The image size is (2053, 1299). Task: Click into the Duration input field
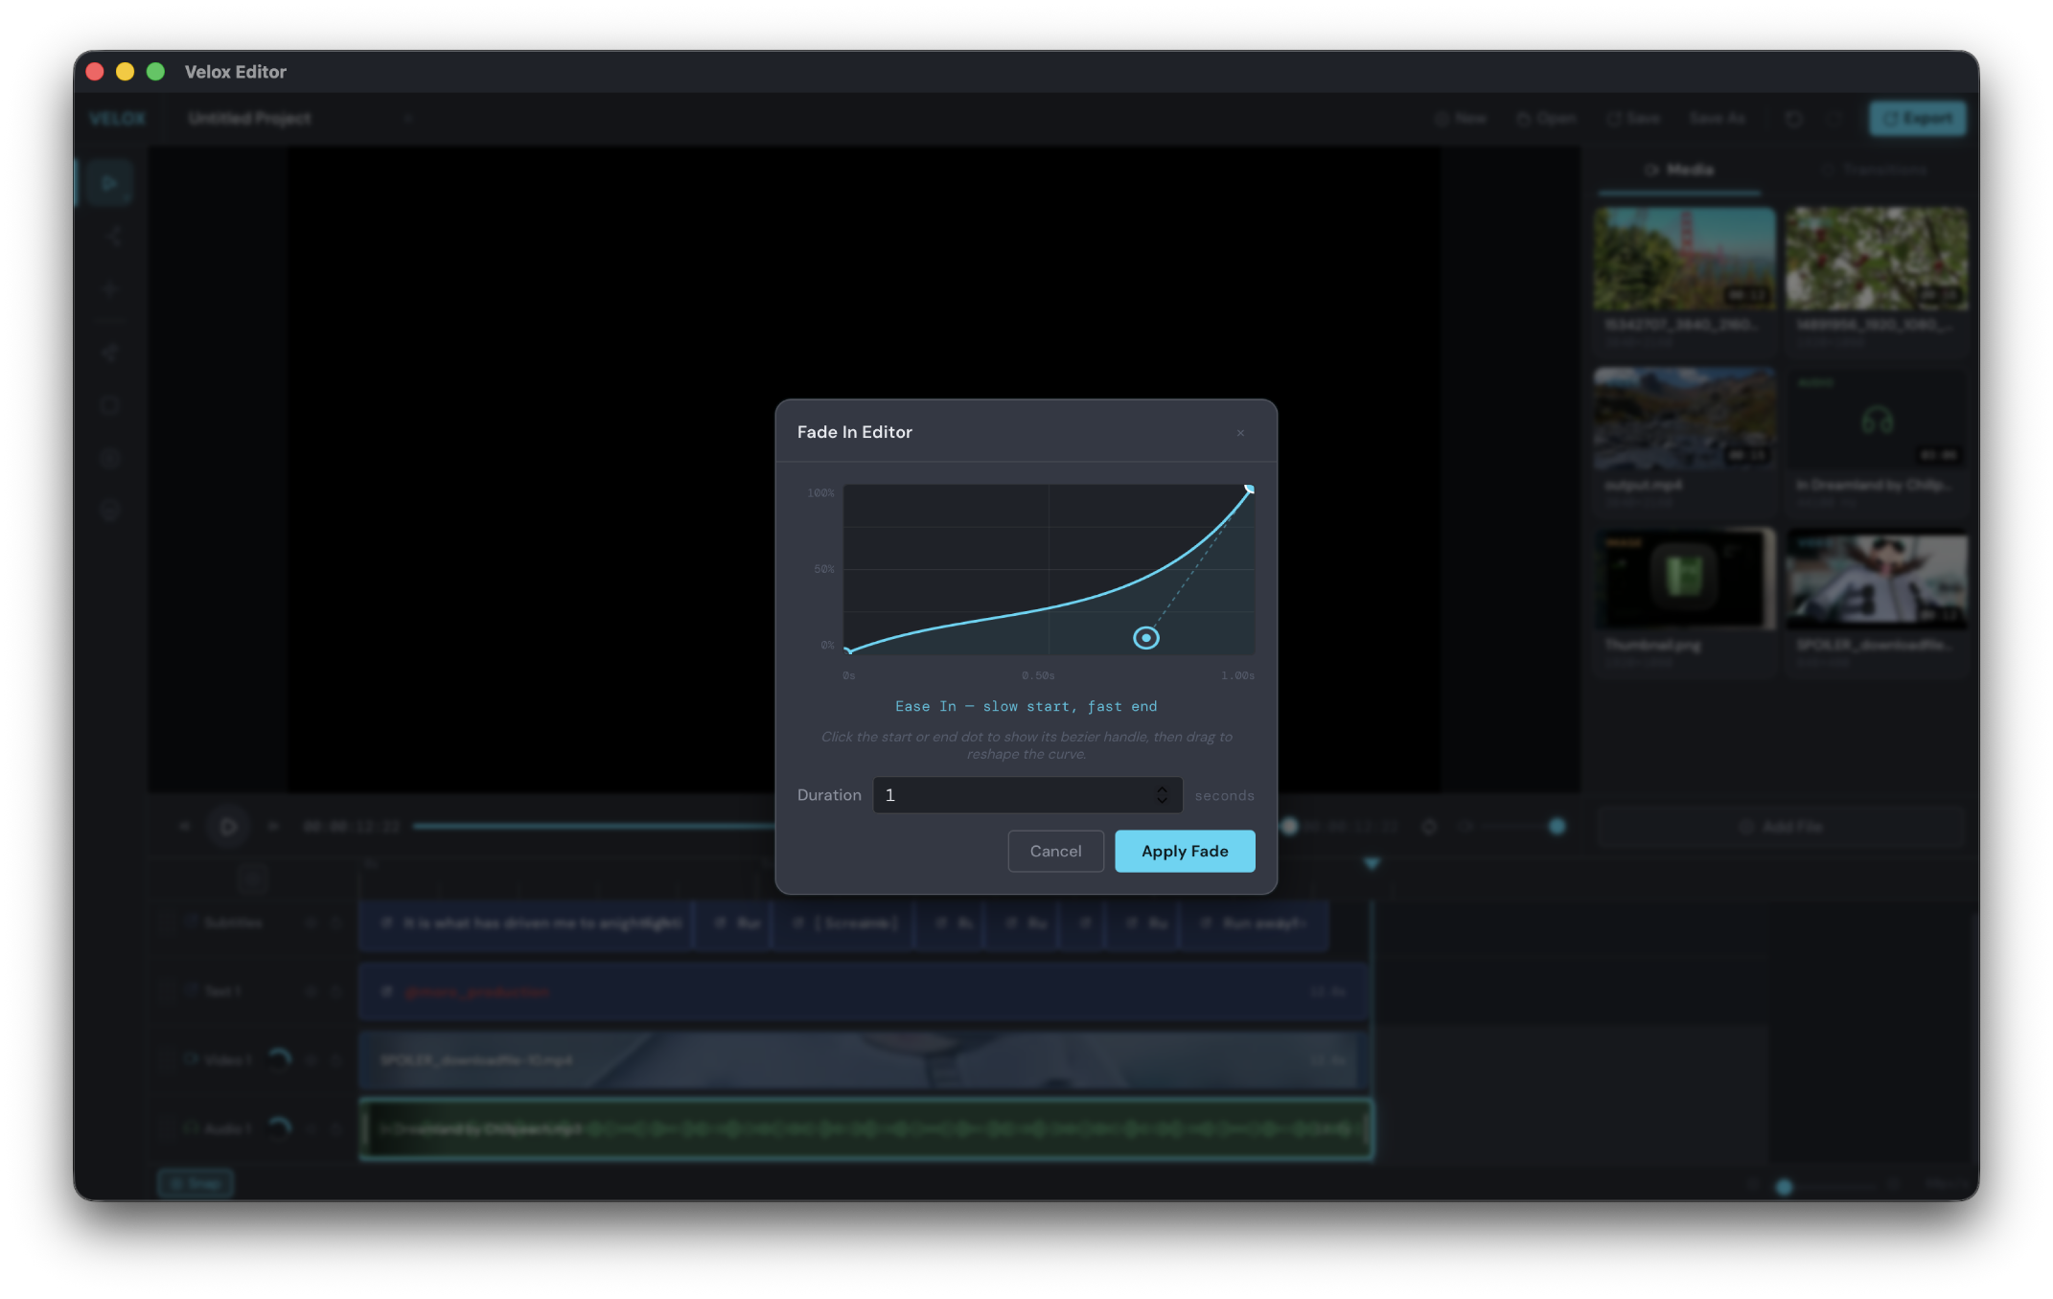[1027, 795]
